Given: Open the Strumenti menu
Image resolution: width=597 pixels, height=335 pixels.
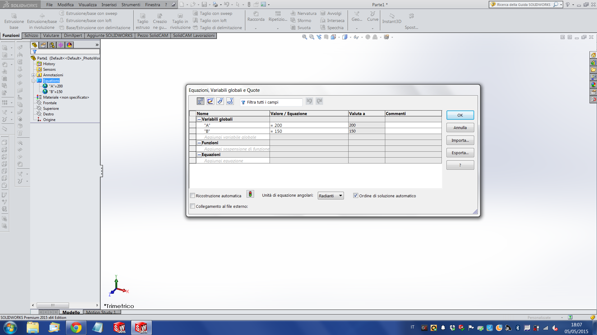Looking at the screenshot, I should [x=131, y=5].
